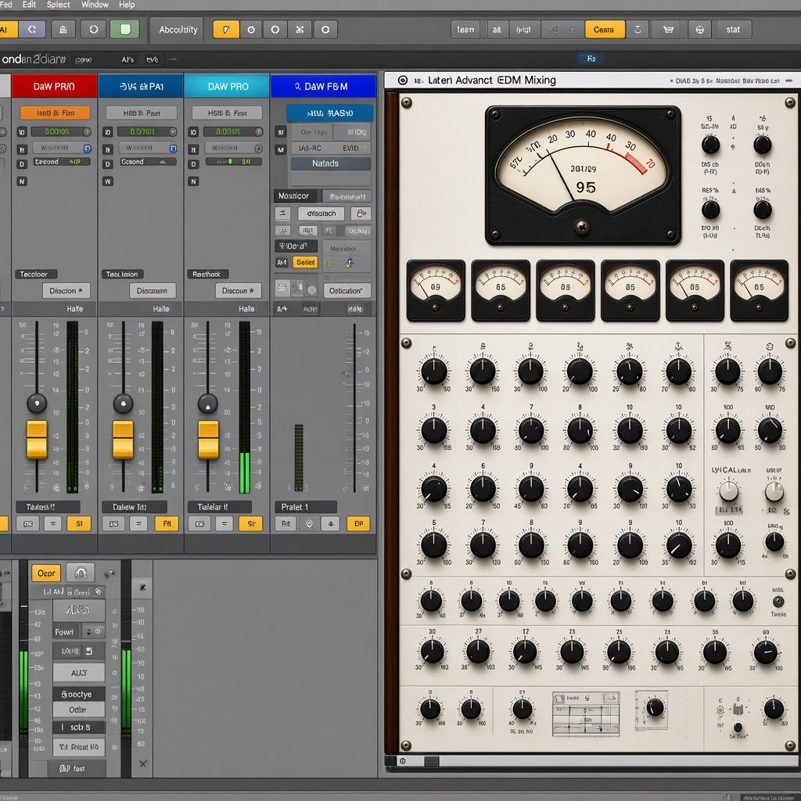Click the blue curved-arrow icon beside the AI button
This screenshot has height=801, width=801.
tap(31, 30)
